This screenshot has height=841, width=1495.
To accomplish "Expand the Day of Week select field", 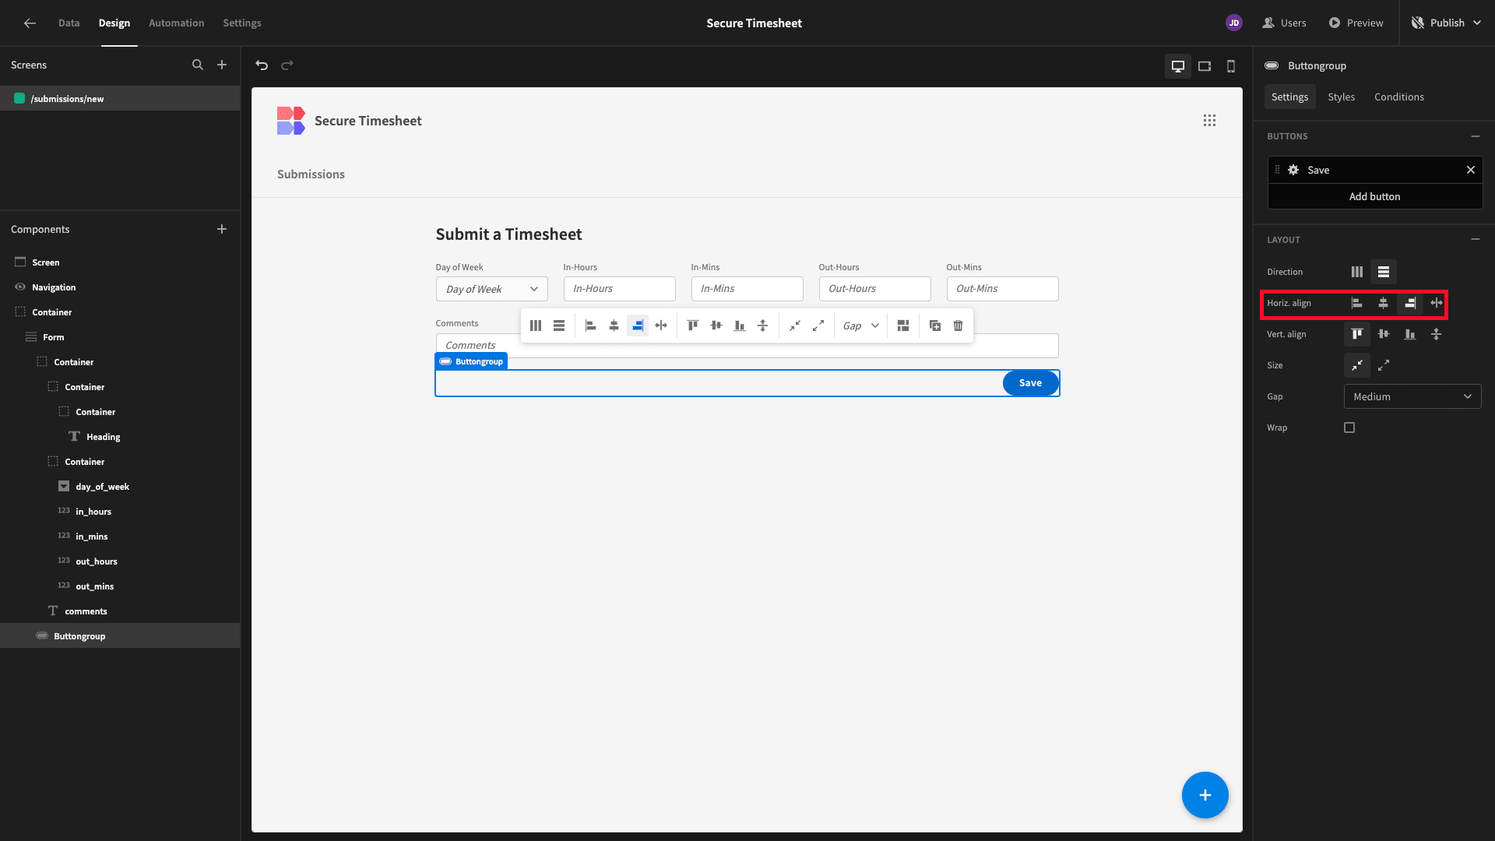I will (x=492, y=289).
